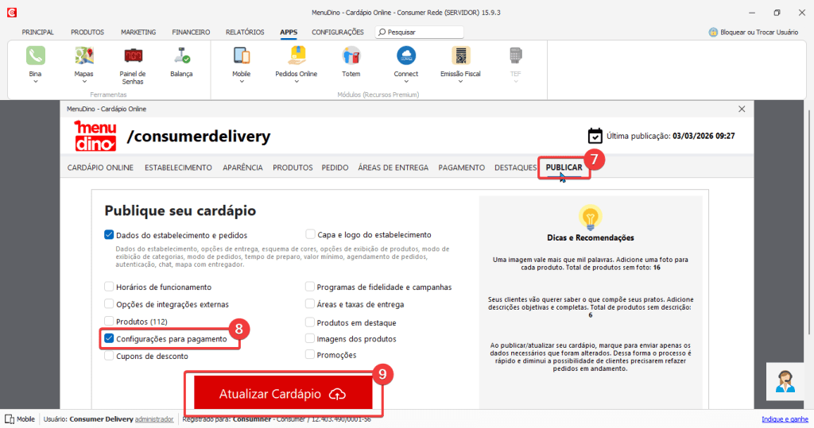814x428 pixels.
Task: Click the Atualizar Cardápio button
Action: click(x=282, y=395)
